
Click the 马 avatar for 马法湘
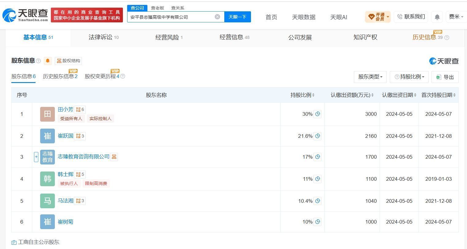pyautogui.click(x=47, y=201)
